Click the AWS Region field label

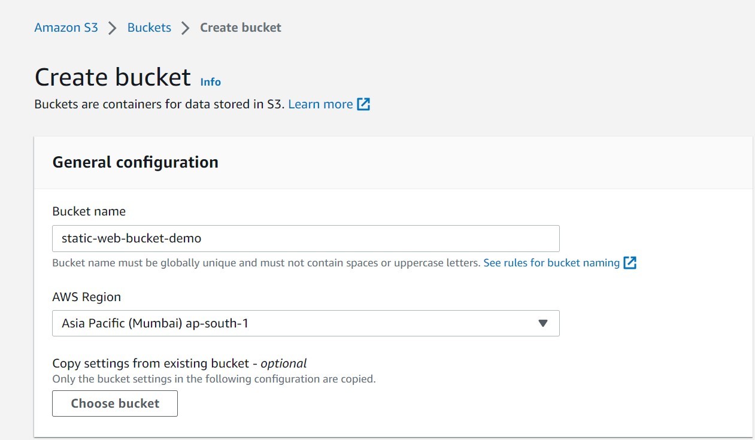pyautogui.click(x=87, y=296)
